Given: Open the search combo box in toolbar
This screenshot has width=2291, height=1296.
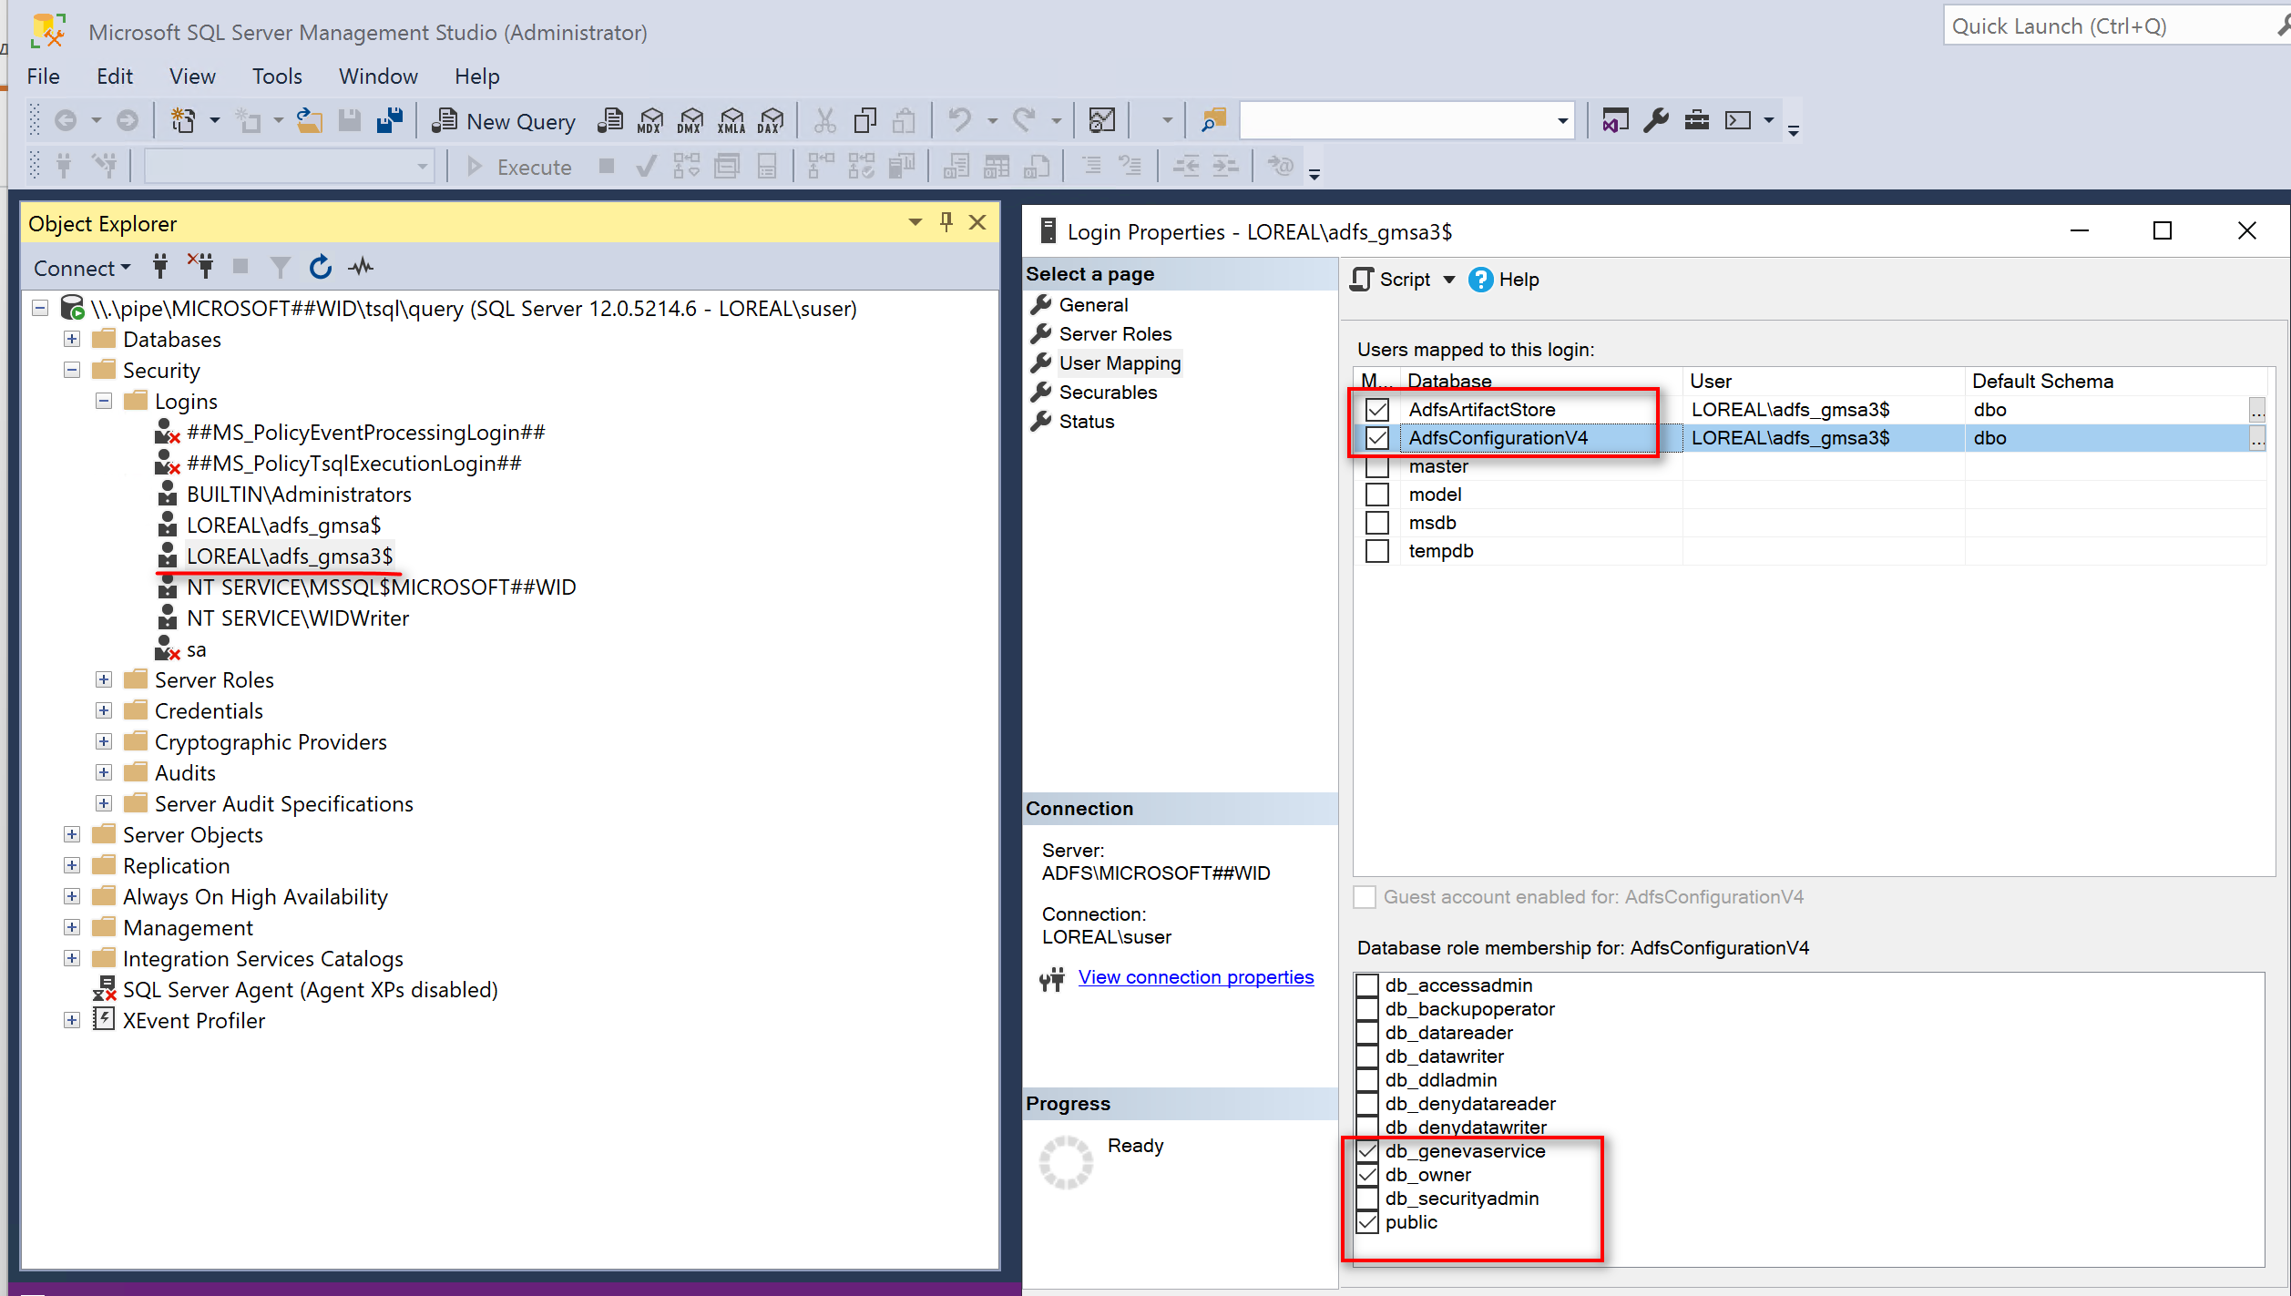Looking at the screenshot, I should point(1407,120).
